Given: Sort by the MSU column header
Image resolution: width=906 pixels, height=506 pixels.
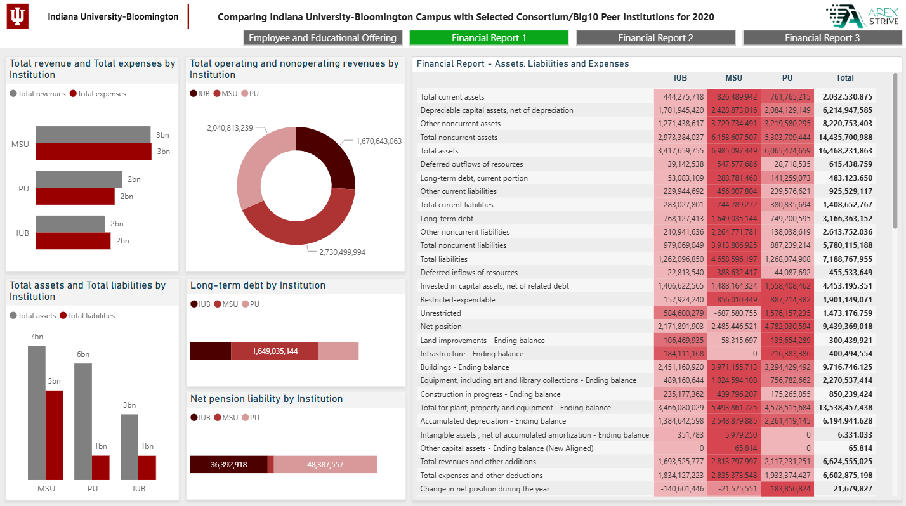Looking at the screenshot, I should (x=733, y=78).
